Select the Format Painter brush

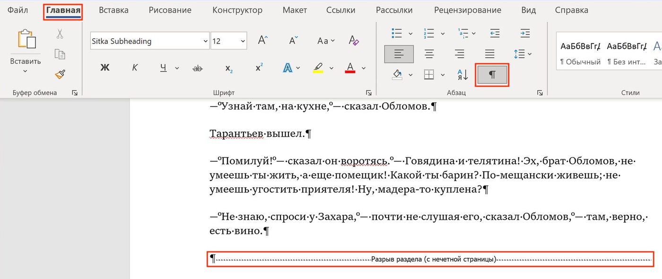60,74
